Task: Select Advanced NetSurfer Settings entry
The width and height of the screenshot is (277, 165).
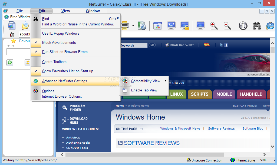Action: [x=76, y=81]
